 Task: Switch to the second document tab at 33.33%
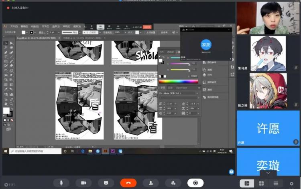(82, 38)
